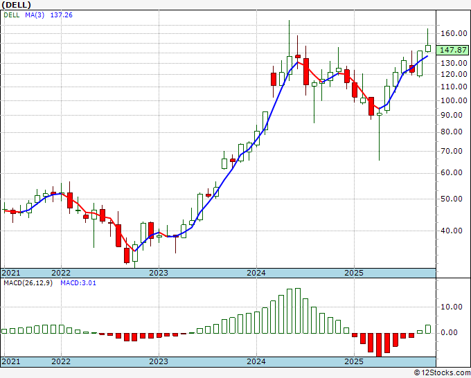The width and height of the screenshot is (471, 378).
Task: Click the MACD(26,12,9) indicator label
Action: point(28,282)
